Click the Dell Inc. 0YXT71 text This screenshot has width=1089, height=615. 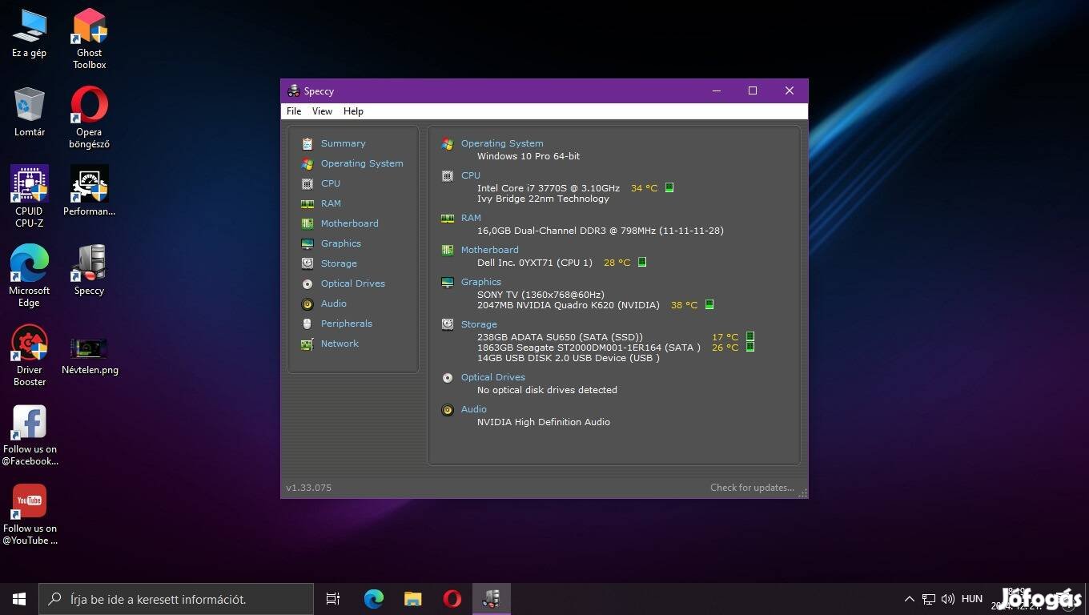535,263
